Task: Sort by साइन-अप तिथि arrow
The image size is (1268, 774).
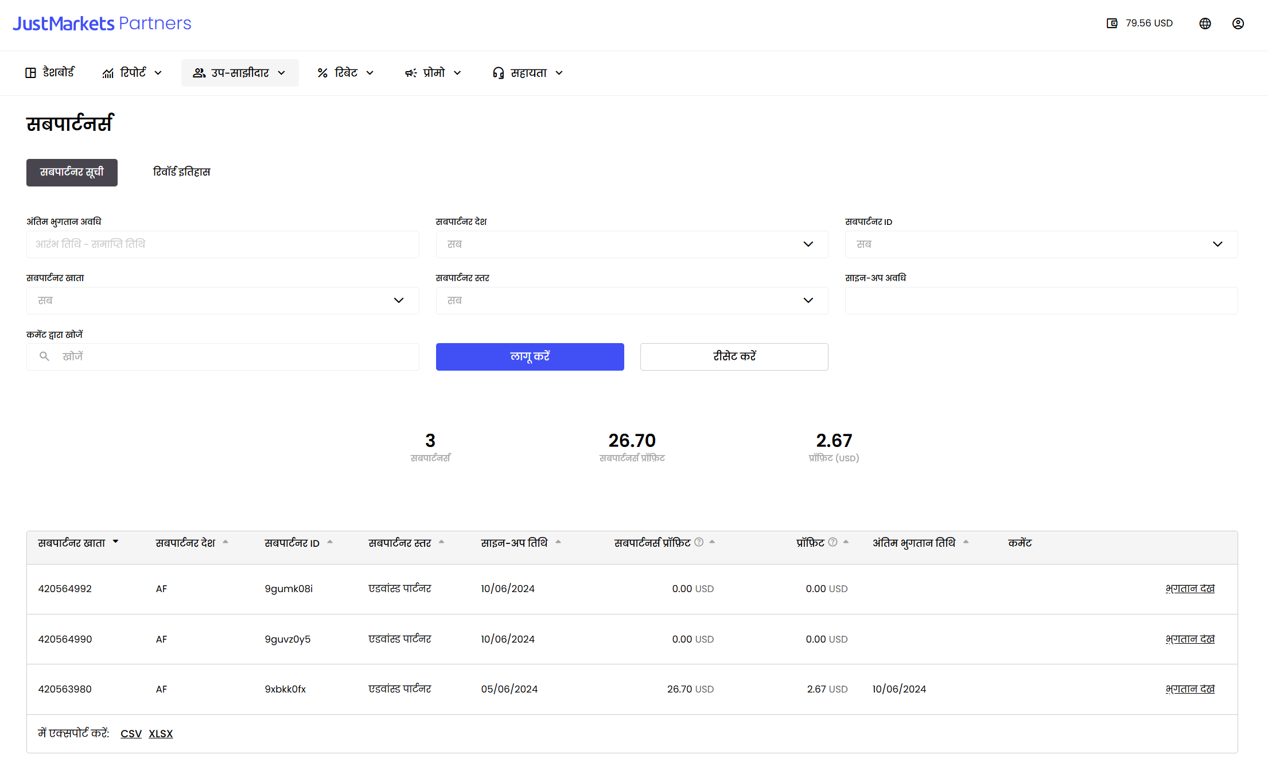Action: point(558,542)
